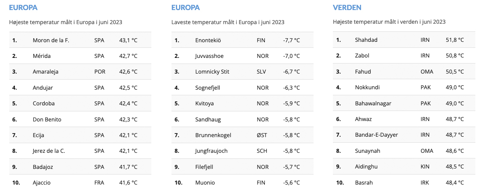483x191 pixels.
Task: Select the Ajaccio FRA row
Action: click(x=80, y=183)
